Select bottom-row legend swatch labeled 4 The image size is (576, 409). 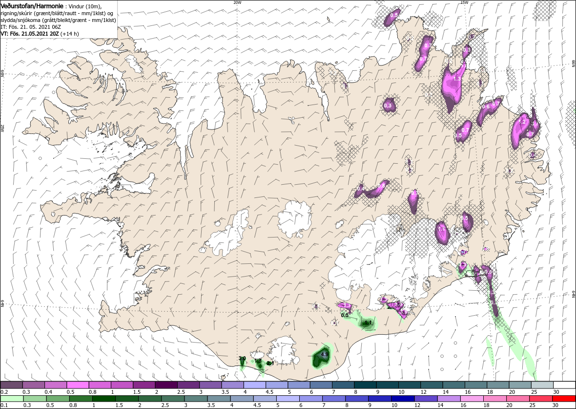pos(242,399)
